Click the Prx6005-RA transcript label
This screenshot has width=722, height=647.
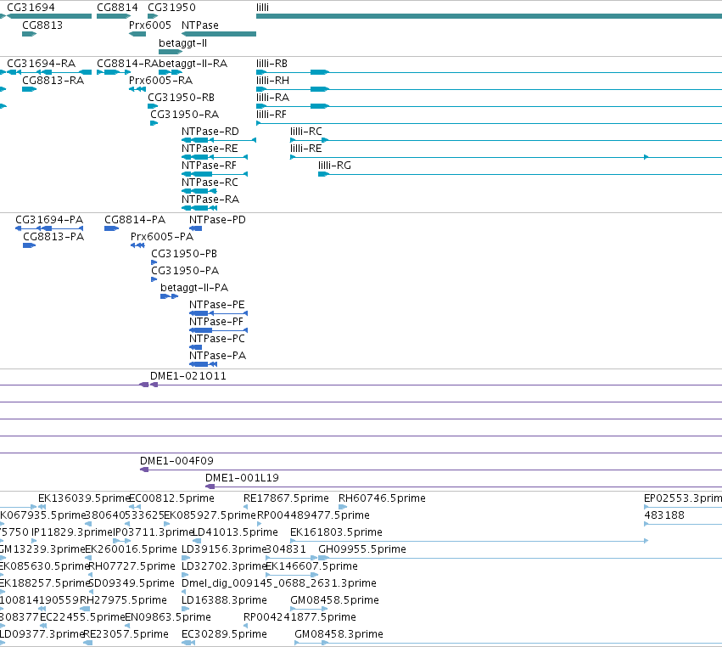[160, 81]
